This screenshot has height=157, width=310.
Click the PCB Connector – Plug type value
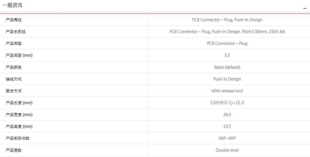227,43
